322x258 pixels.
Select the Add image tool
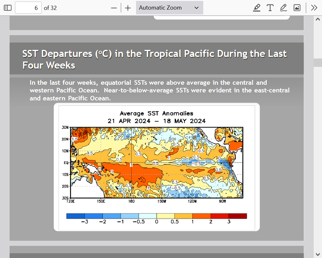point(297,8)
